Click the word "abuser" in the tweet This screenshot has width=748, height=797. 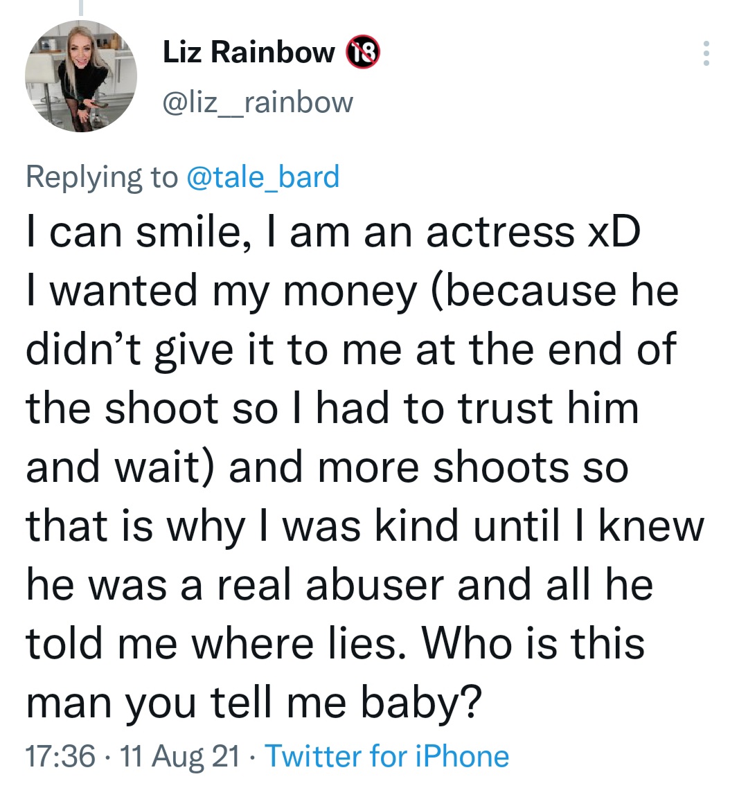(x=377, y=584)
